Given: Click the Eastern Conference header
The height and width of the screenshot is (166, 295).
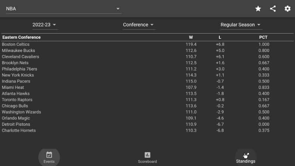Looking at the screenshot, I should (21, 37).
